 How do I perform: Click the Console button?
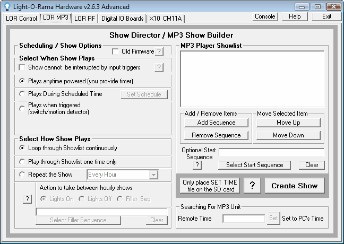(x=265, y=16)
